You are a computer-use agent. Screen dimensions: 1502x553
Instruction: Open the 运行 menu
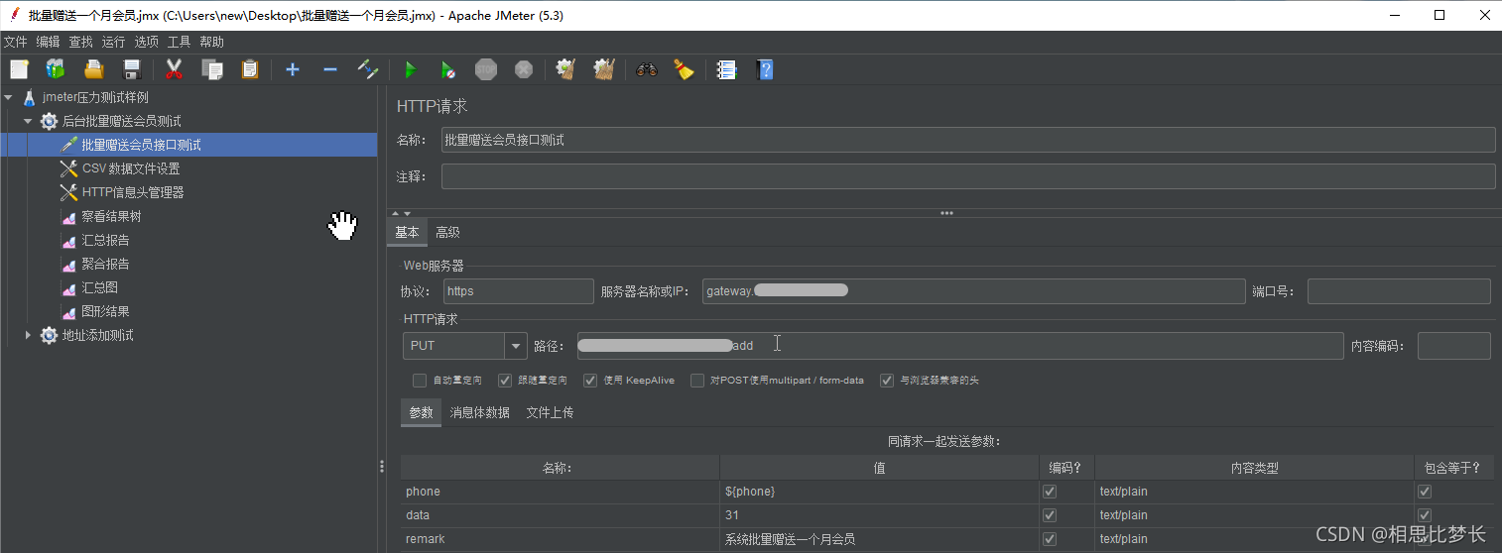click(x=113, y=42)
